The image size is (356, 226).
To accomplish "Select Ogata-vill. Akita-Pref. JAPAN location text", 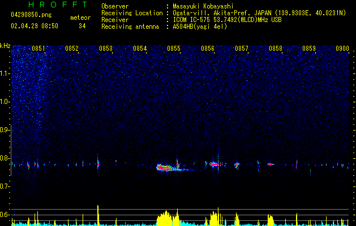I will click(259, 13).
